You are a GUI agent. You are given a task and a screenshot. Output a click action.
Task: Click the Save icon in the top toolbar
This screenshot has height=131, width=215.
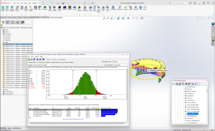pyautogui.click(x=58, y=3)
